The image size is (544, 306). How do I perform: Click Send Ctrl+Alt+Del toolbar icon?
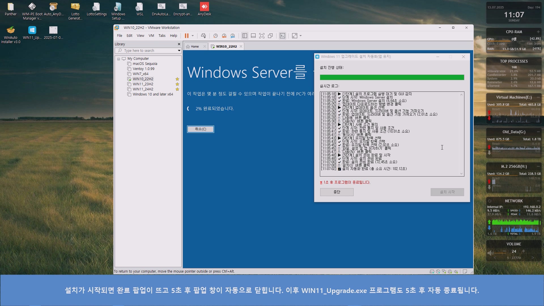(x=203, y=36)
